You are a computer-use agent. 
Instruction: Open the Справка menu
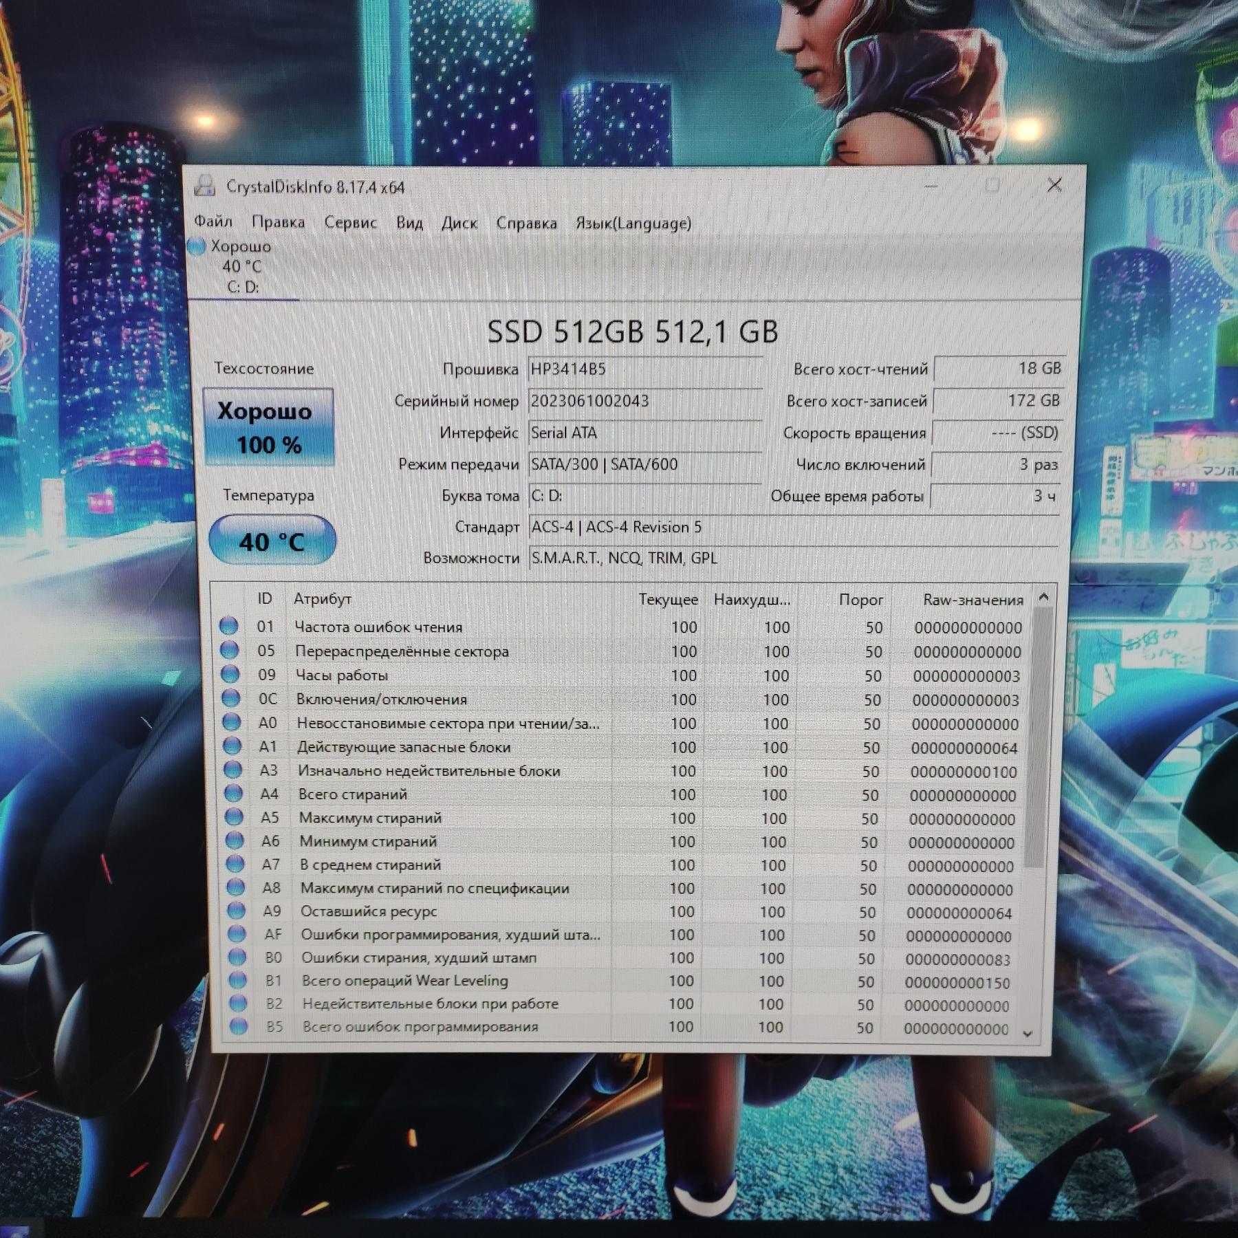tap(527, 224)
